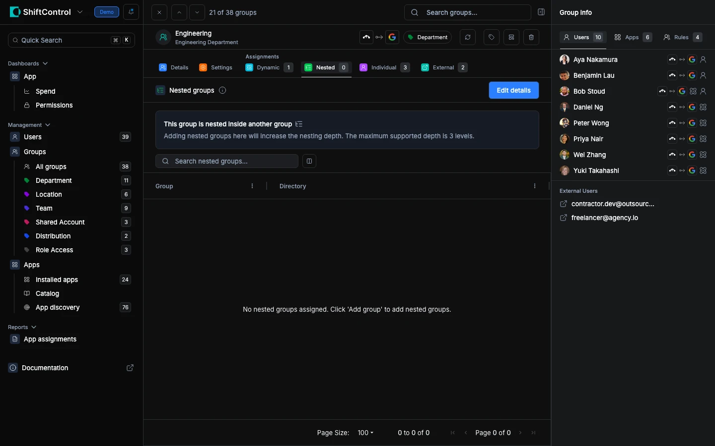The width and height of the screenshot is (715, 446).
Task: Open column options icon beside nested groups search
Action: (x=309, y=161)
